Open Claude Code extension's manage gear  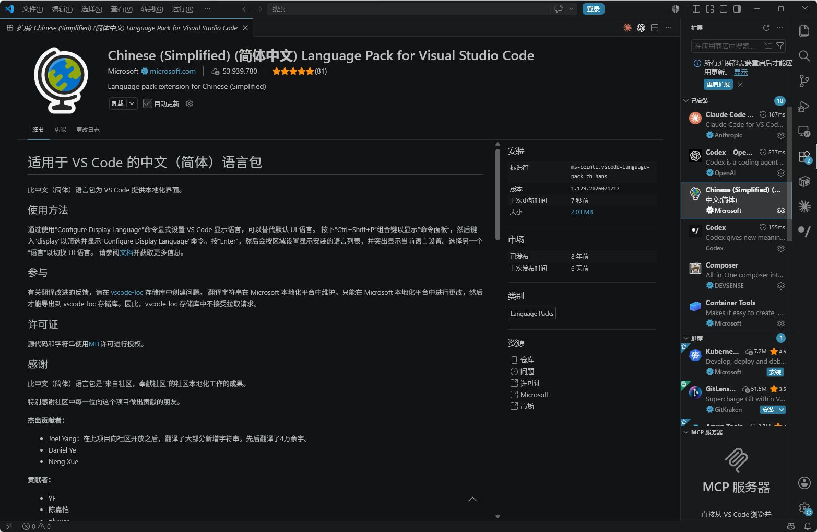coord(781,135)
